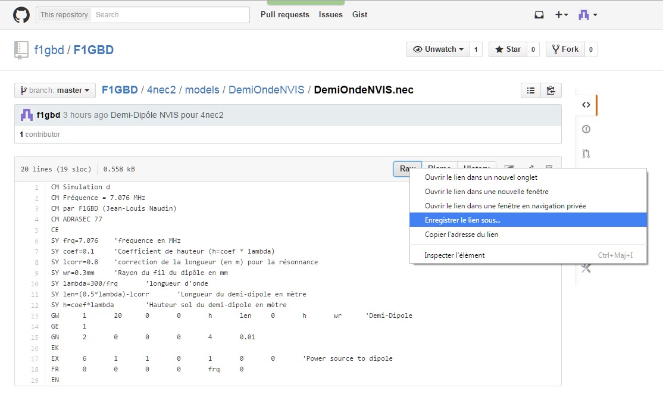Open the Pull requests sidebar icon

(586, 153)
